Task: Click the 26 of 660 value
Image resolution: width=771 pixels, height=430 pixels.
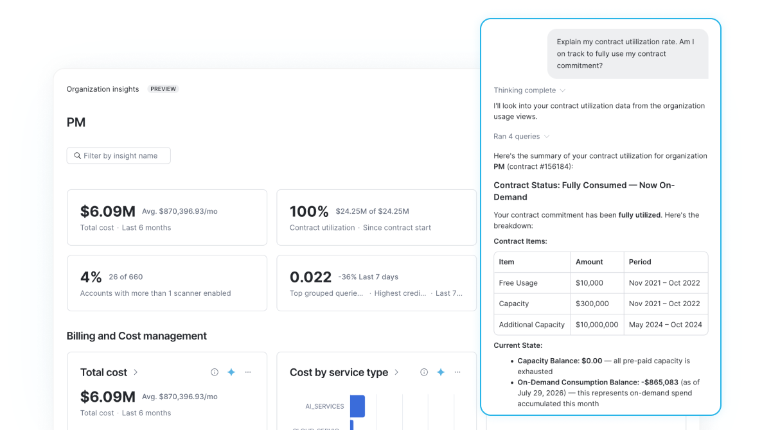Action: click(x=126, y=277)
